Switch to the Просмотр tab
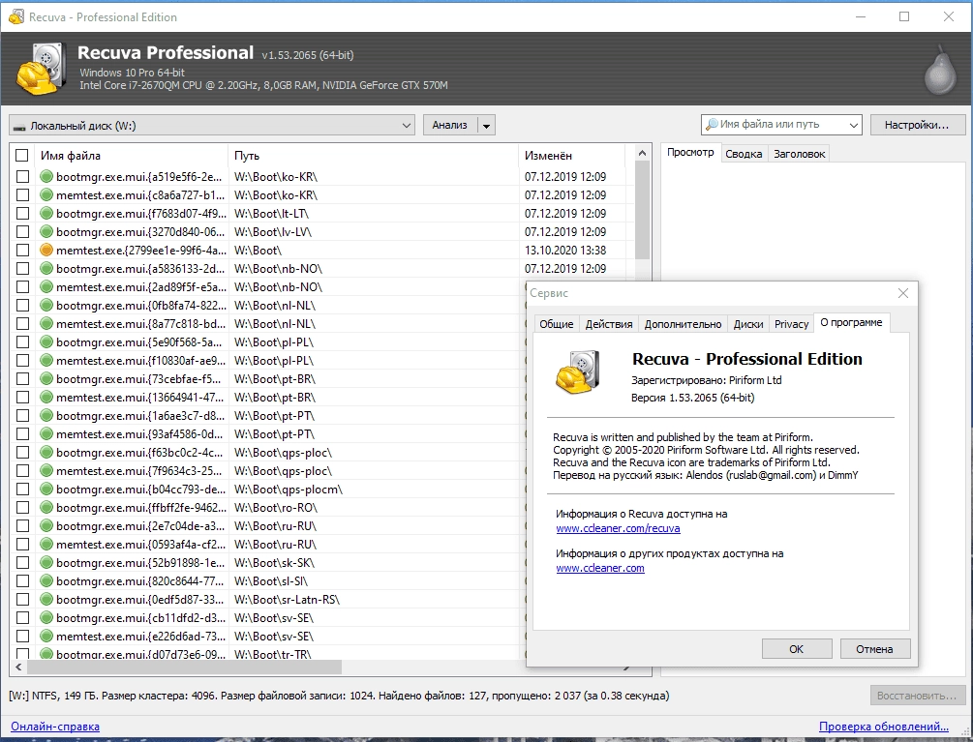Image resolution: width=973 pixels, height=742 pixels. [690, 153]
